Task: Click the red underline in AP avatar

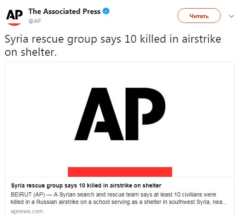Action: [x=14, y=24]
